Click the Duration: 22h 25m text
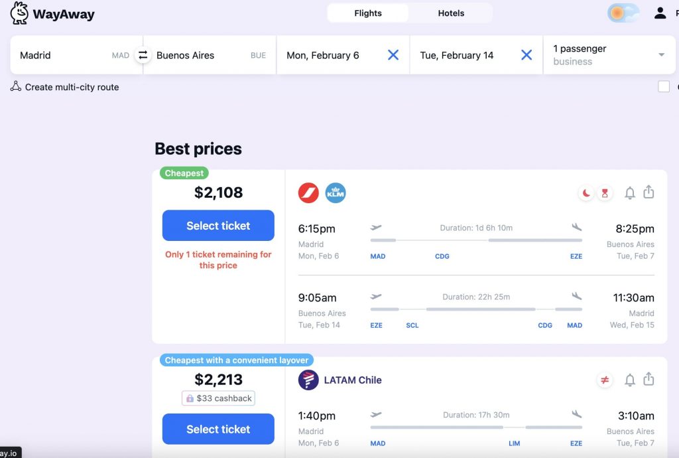Viewport: 679px width, 458px height. tap(476, 297)
